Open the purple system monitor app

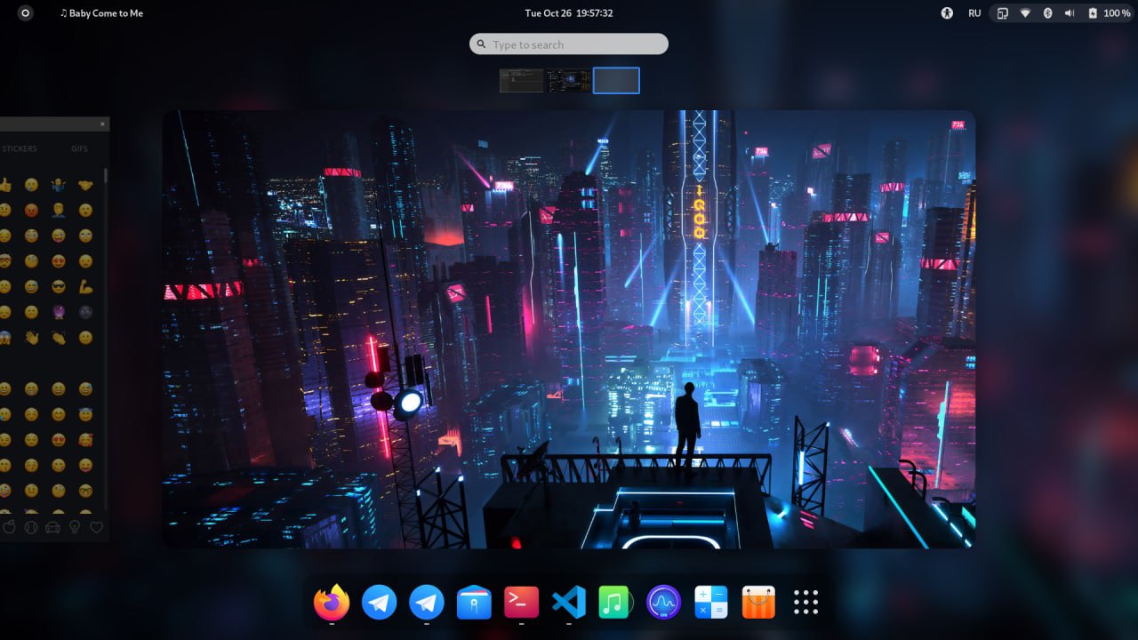[x=663, y=603]
